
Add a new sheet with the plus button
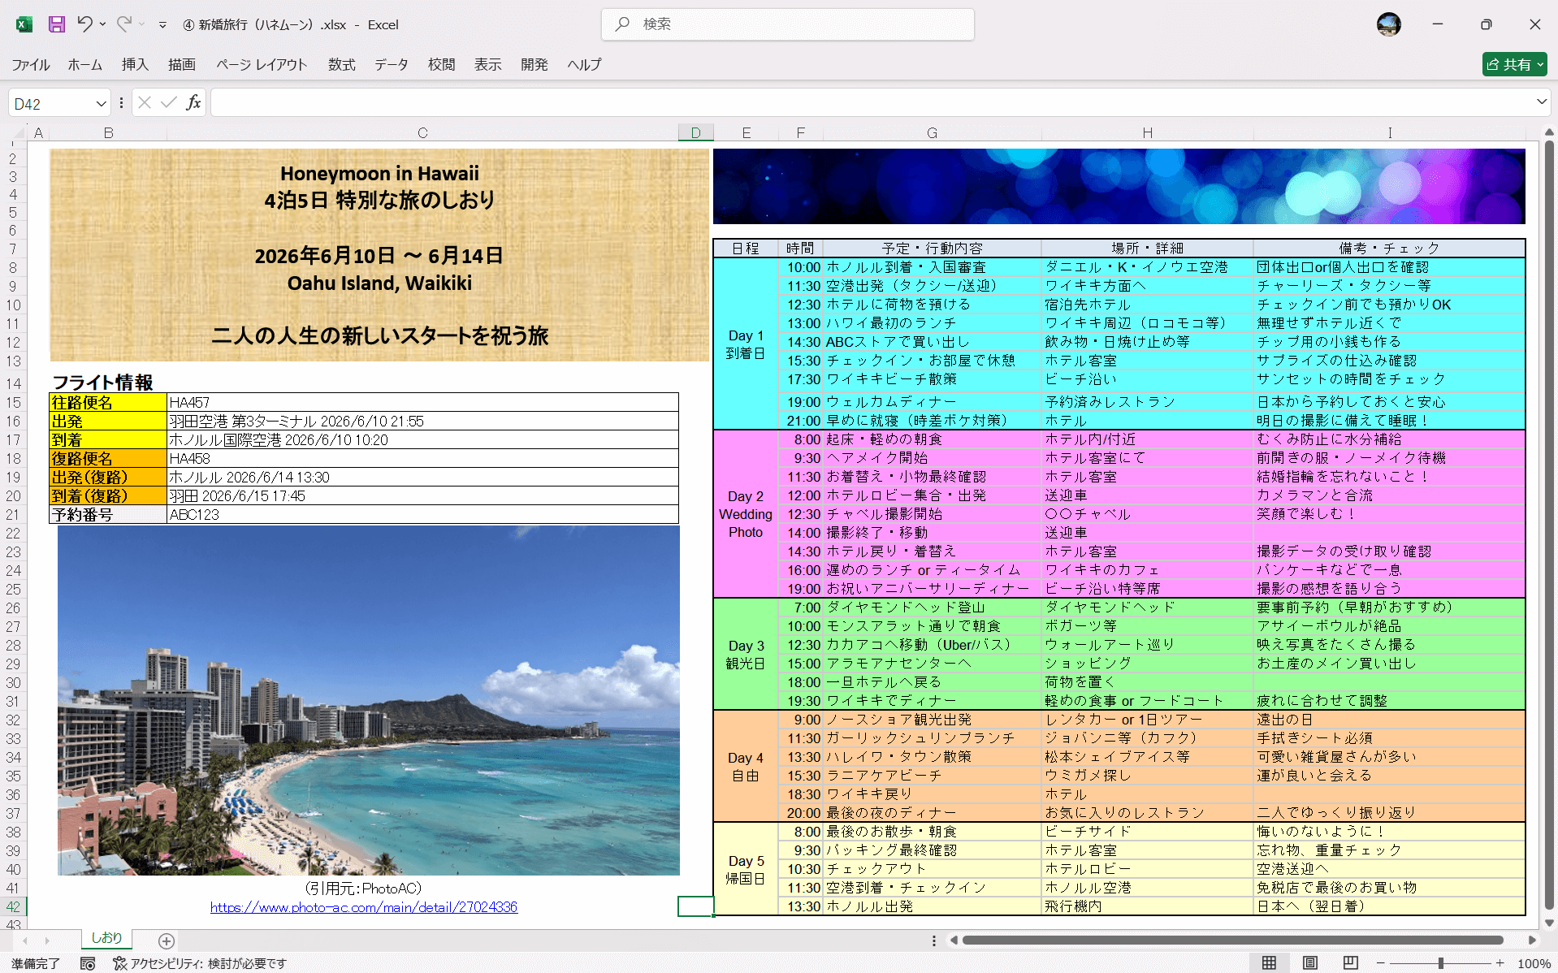(166, 941)
